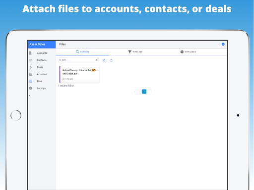Select page 1 in pagination

[x=144, y=92]
